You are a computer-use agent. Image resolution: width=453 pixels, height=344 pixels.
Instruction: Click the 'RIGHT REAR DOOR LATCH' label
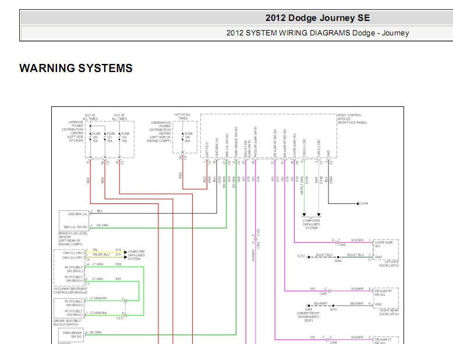(389, 312)
